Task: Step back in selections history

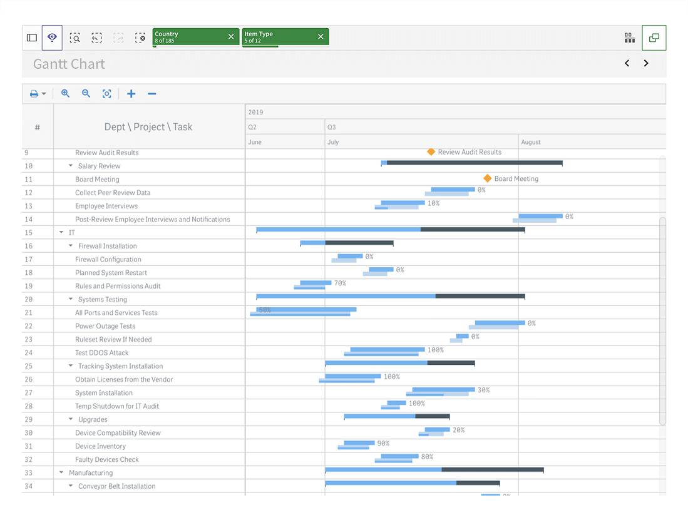Action: coord(96,38)
